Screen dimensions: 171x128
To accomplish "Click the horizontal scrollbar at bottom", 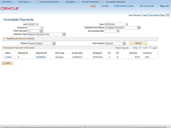I will [84, 126].
